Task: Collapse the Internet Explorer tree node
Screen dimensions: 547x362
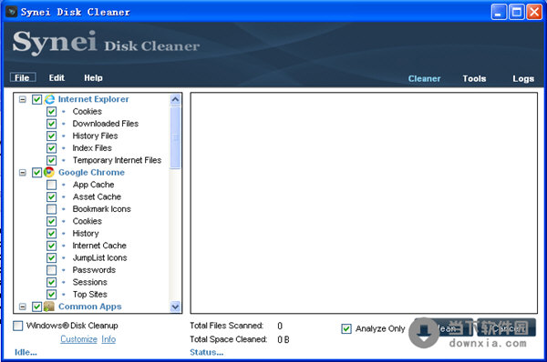Action: coord(22,99)
